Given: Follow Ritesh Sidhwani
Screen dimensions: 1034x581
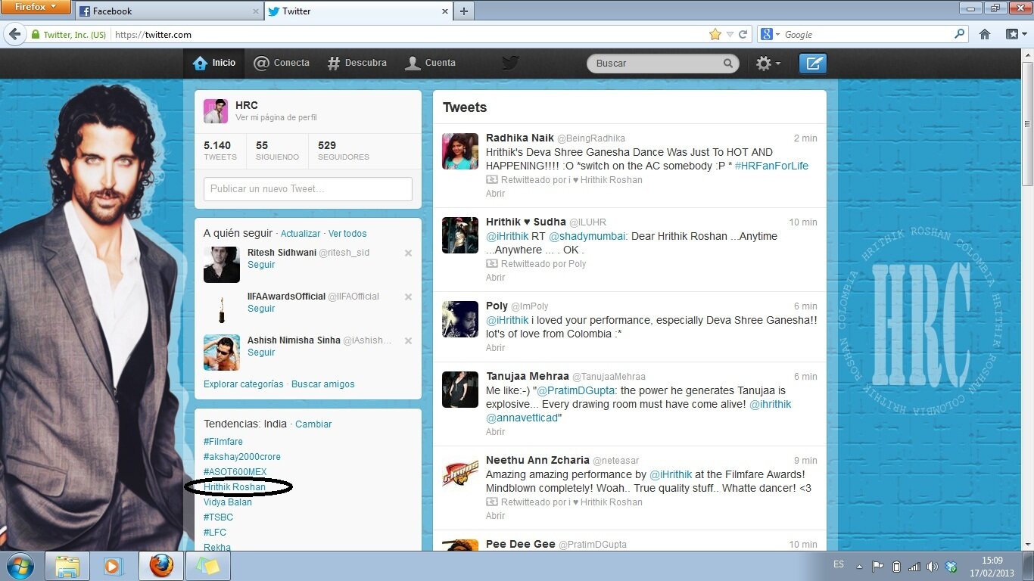Looking at the screenshot, I should 261,265.
